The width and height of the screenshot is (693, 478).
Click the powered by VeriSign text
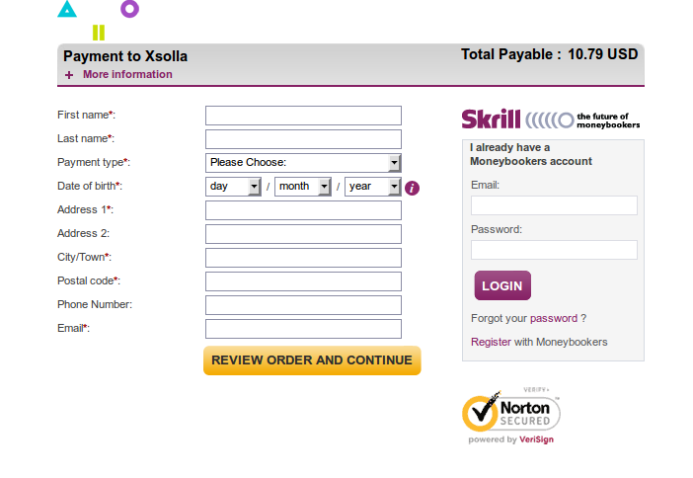pyautogui.click(x=511, y=439)
